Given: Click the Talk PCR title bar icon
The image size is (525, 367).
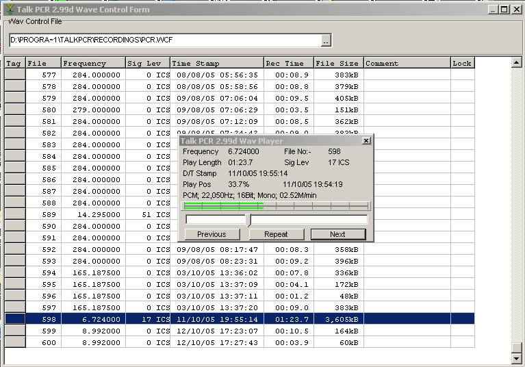Looking at the screenshot, I should coord(10,9).
